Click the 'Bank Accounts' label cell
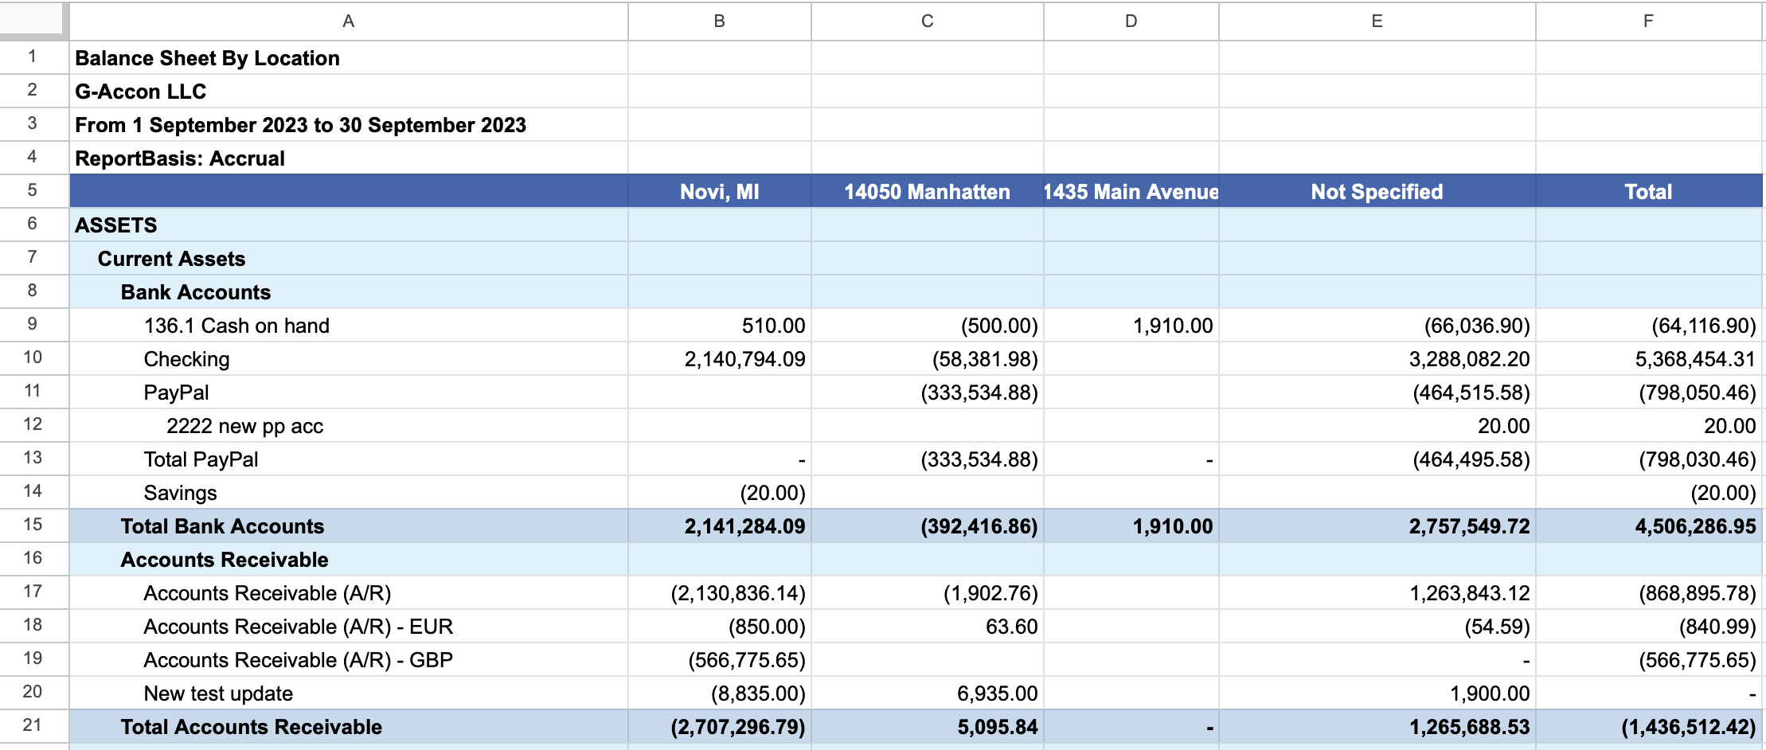 coord(348,292)
